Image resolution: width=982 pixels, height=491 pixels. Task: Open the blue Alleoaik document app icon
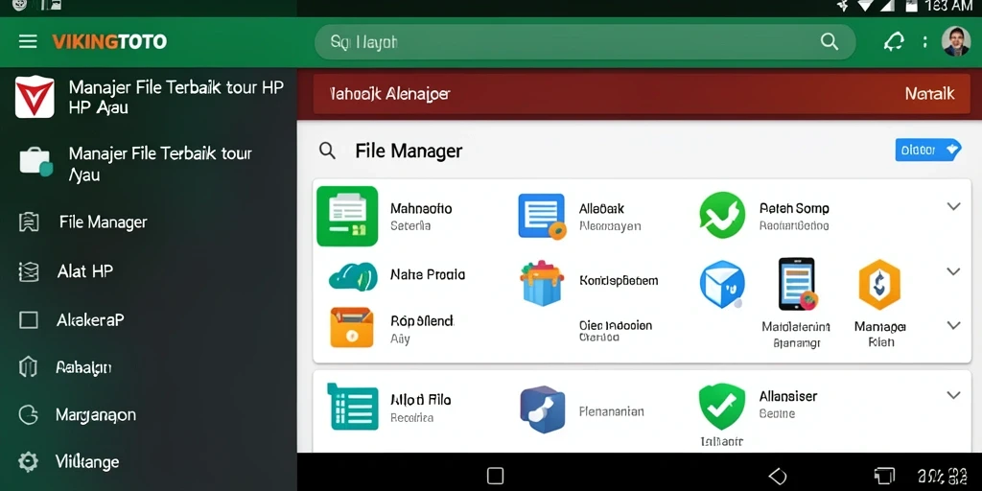(x=542, y=216)
